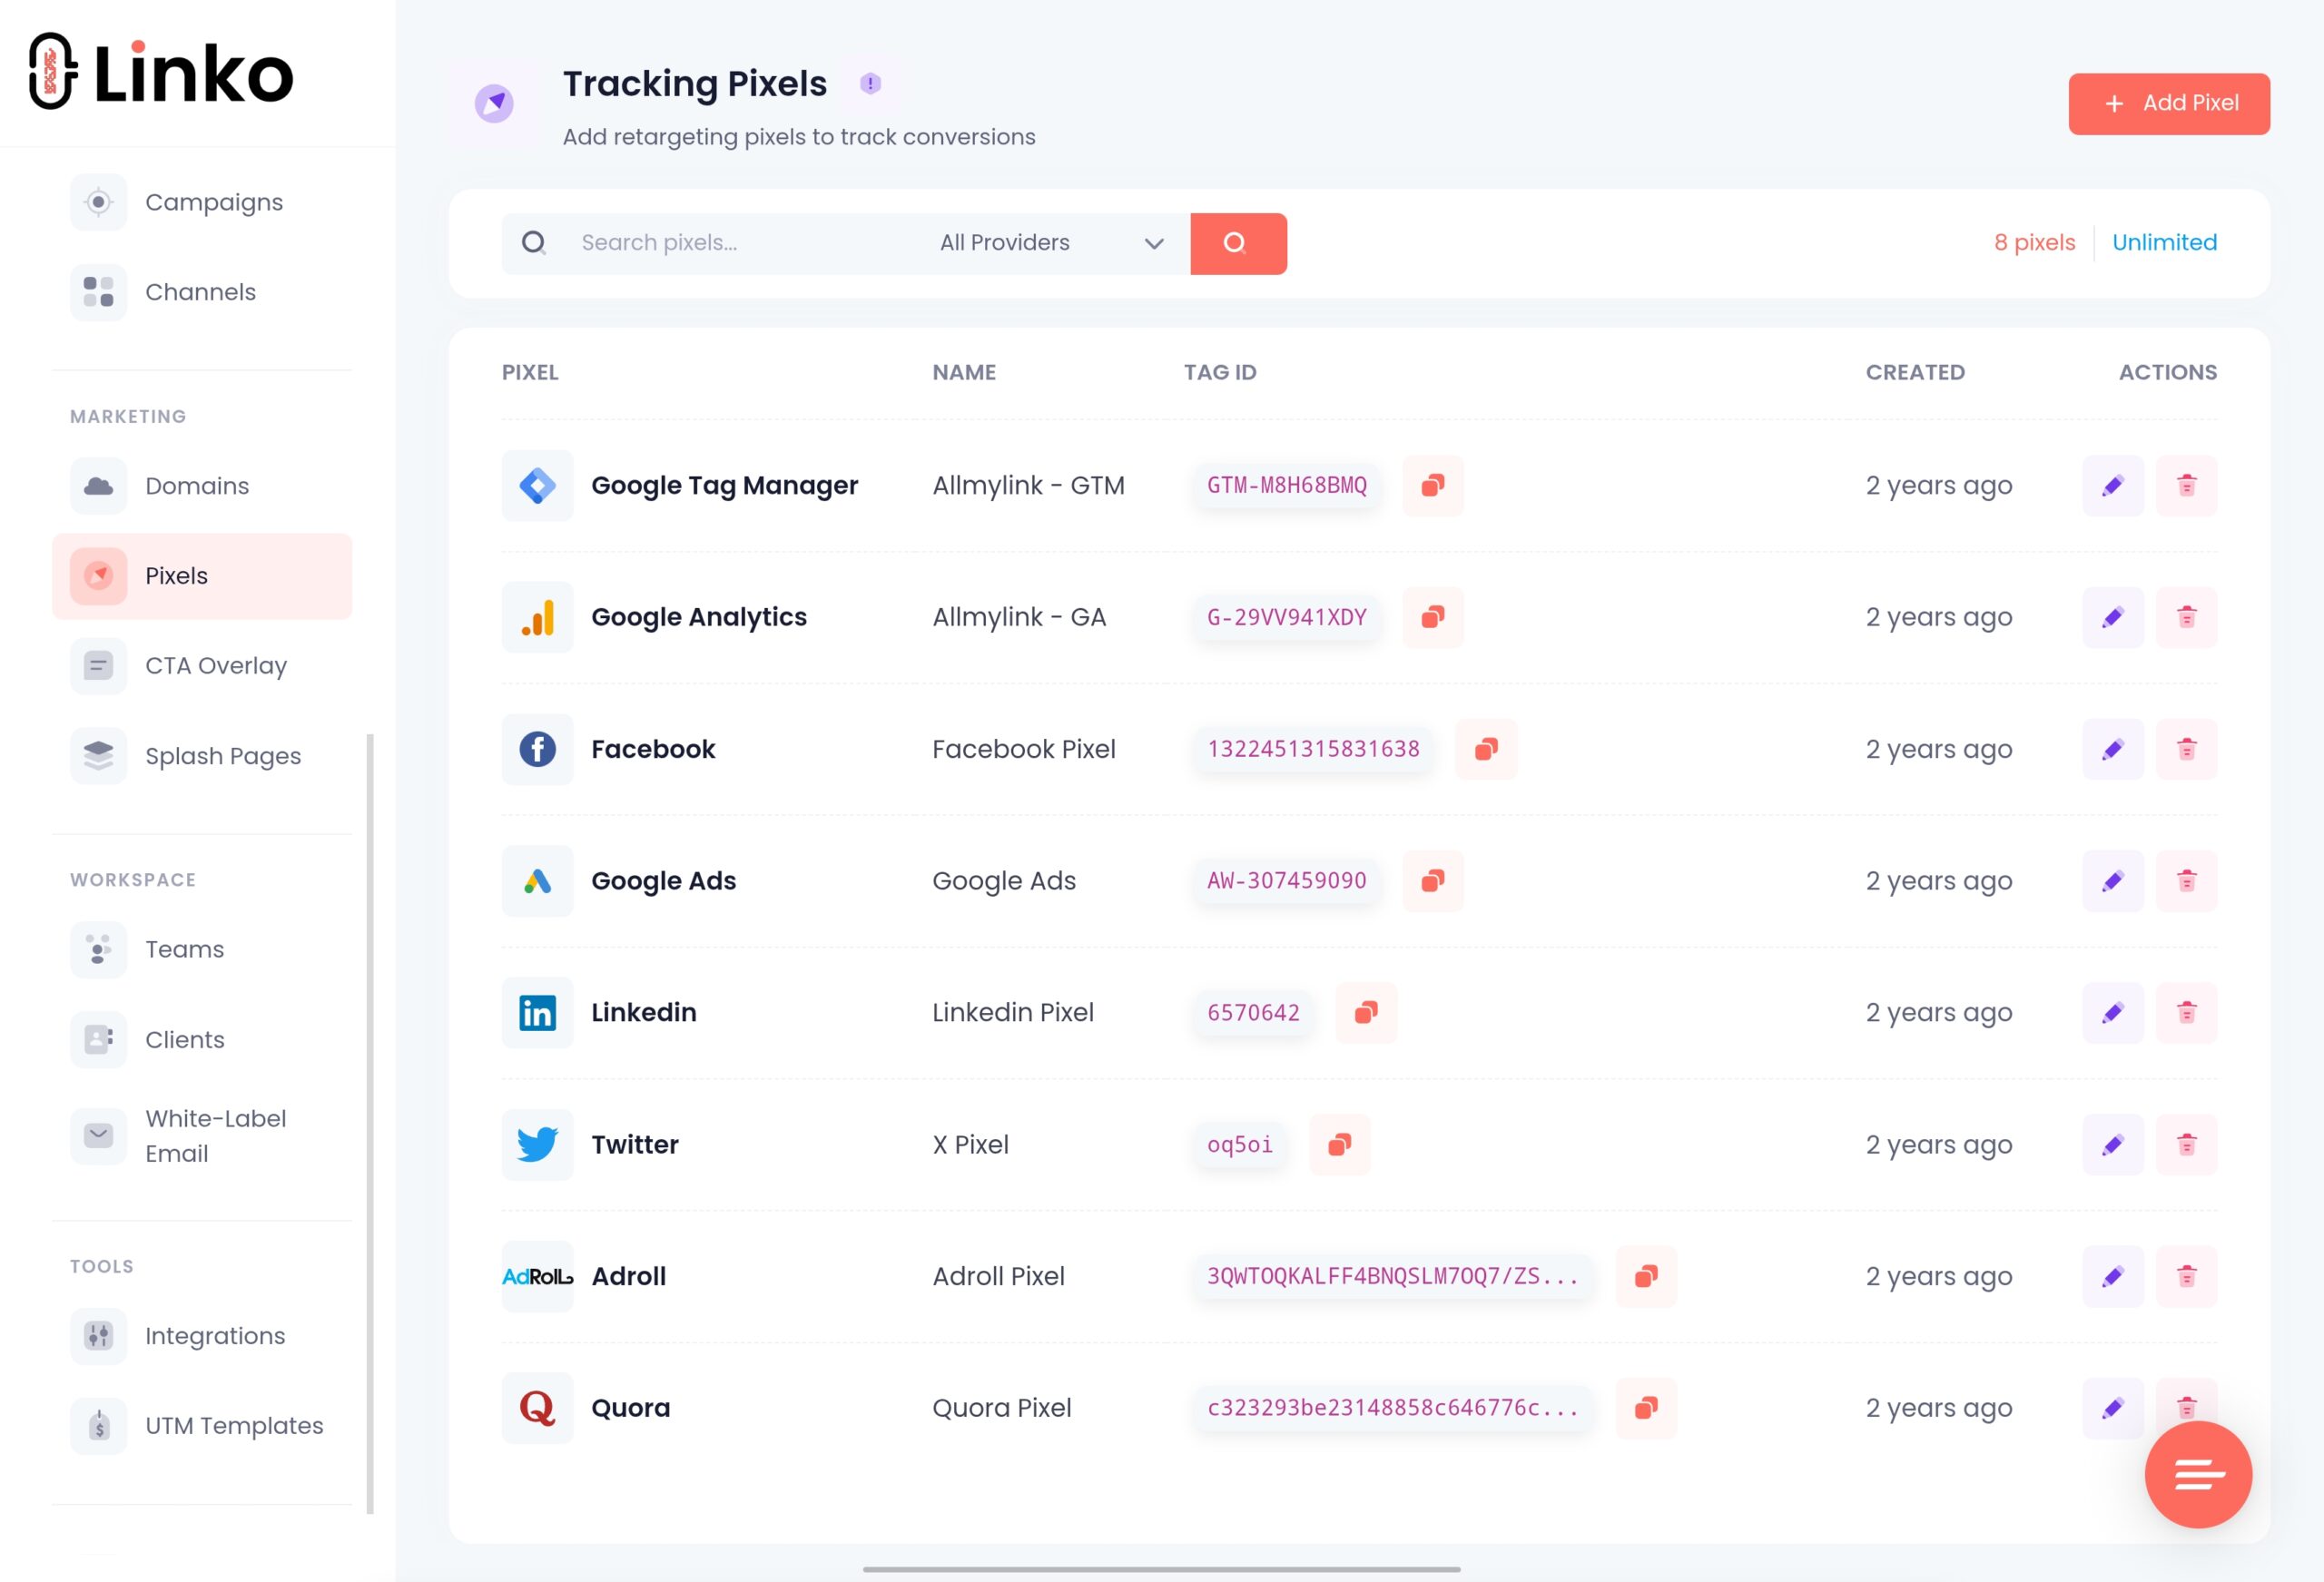Click the 1322451315831638 tag ID
This screenshot has height=1582, width=2324.
(1313, 749)
